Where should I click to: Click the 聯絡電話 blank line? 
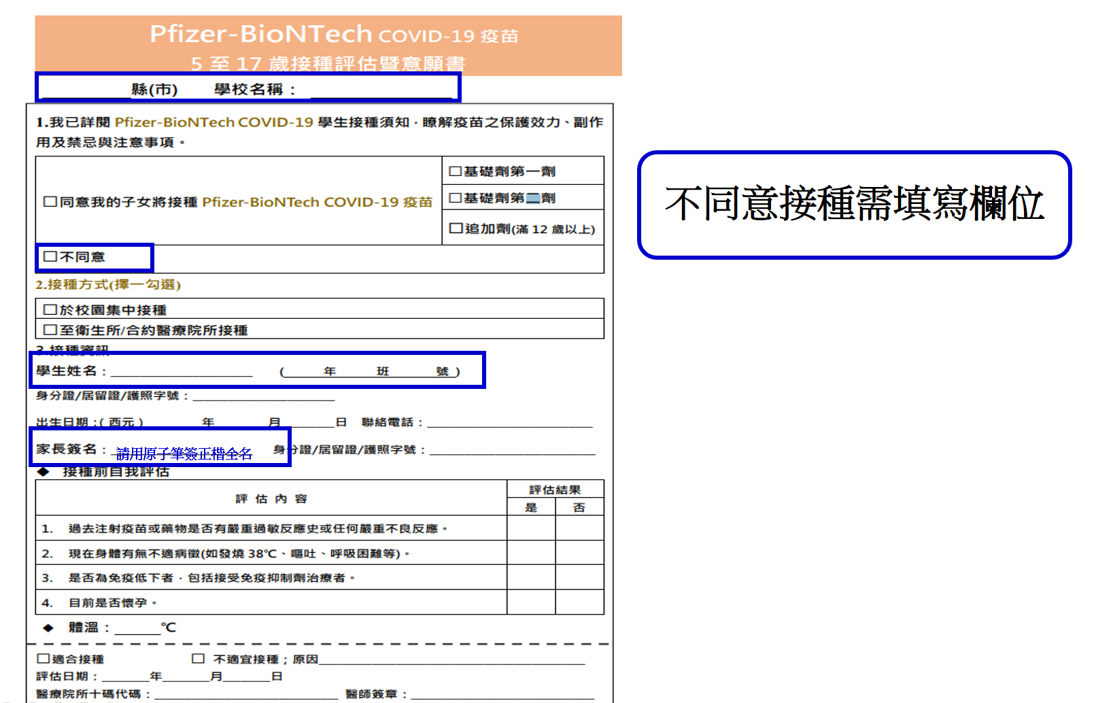tap(510, 422)
